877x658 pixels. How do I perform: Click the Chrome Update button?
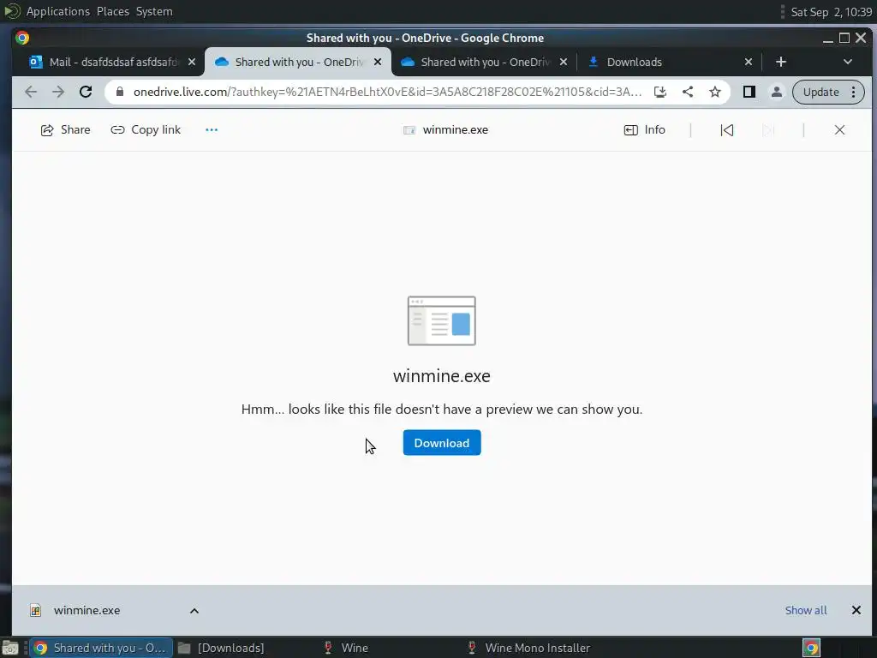coord(820,92)
